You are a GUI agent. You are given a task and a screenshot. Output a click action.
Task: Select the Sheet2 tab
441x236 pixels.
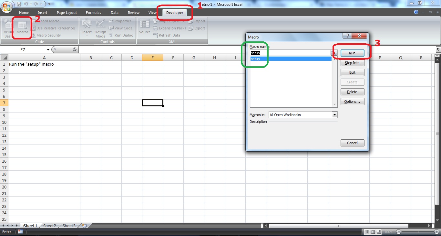49,226
